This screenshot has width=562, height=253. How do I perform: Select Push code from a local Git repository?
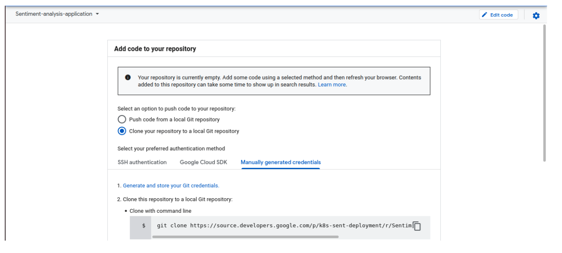click(122, 119)
